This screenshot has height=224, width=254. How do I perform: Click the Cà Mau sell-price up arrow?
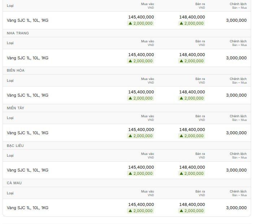point(181,211)
